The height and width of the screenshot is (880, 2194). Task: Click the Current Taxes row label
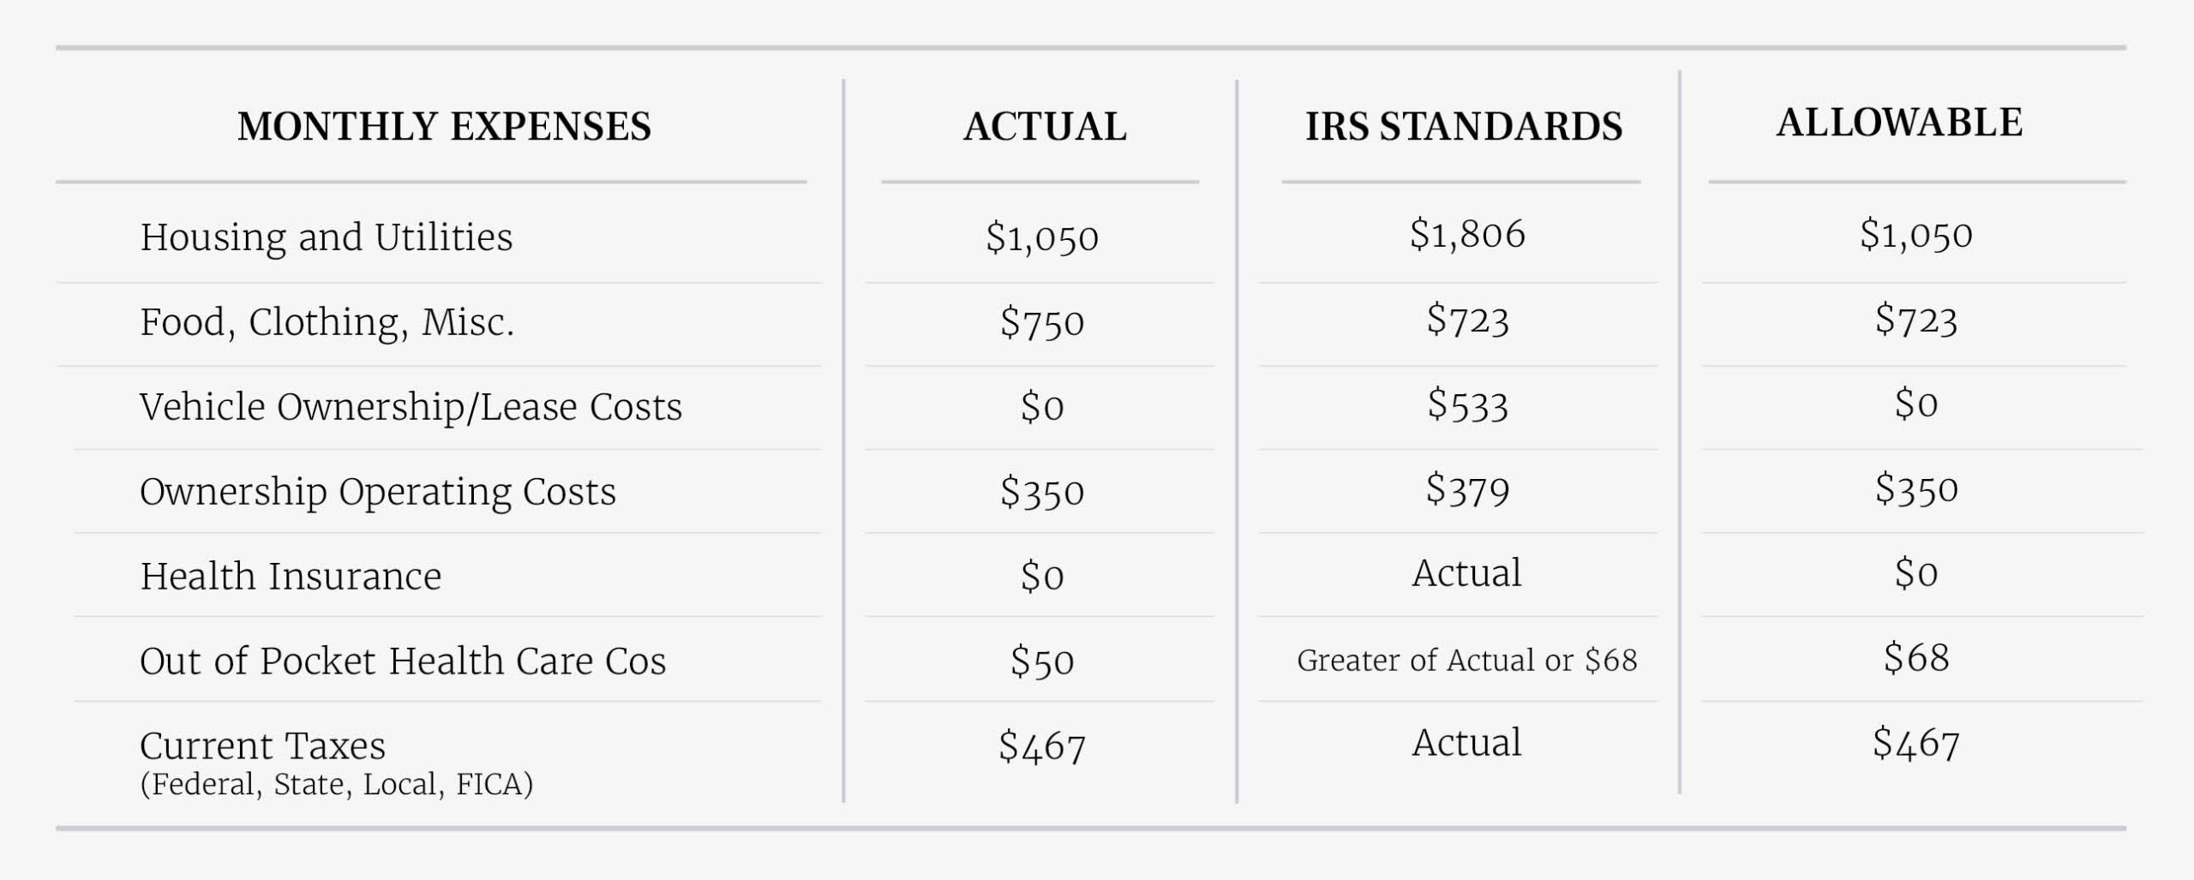(262, 745)
